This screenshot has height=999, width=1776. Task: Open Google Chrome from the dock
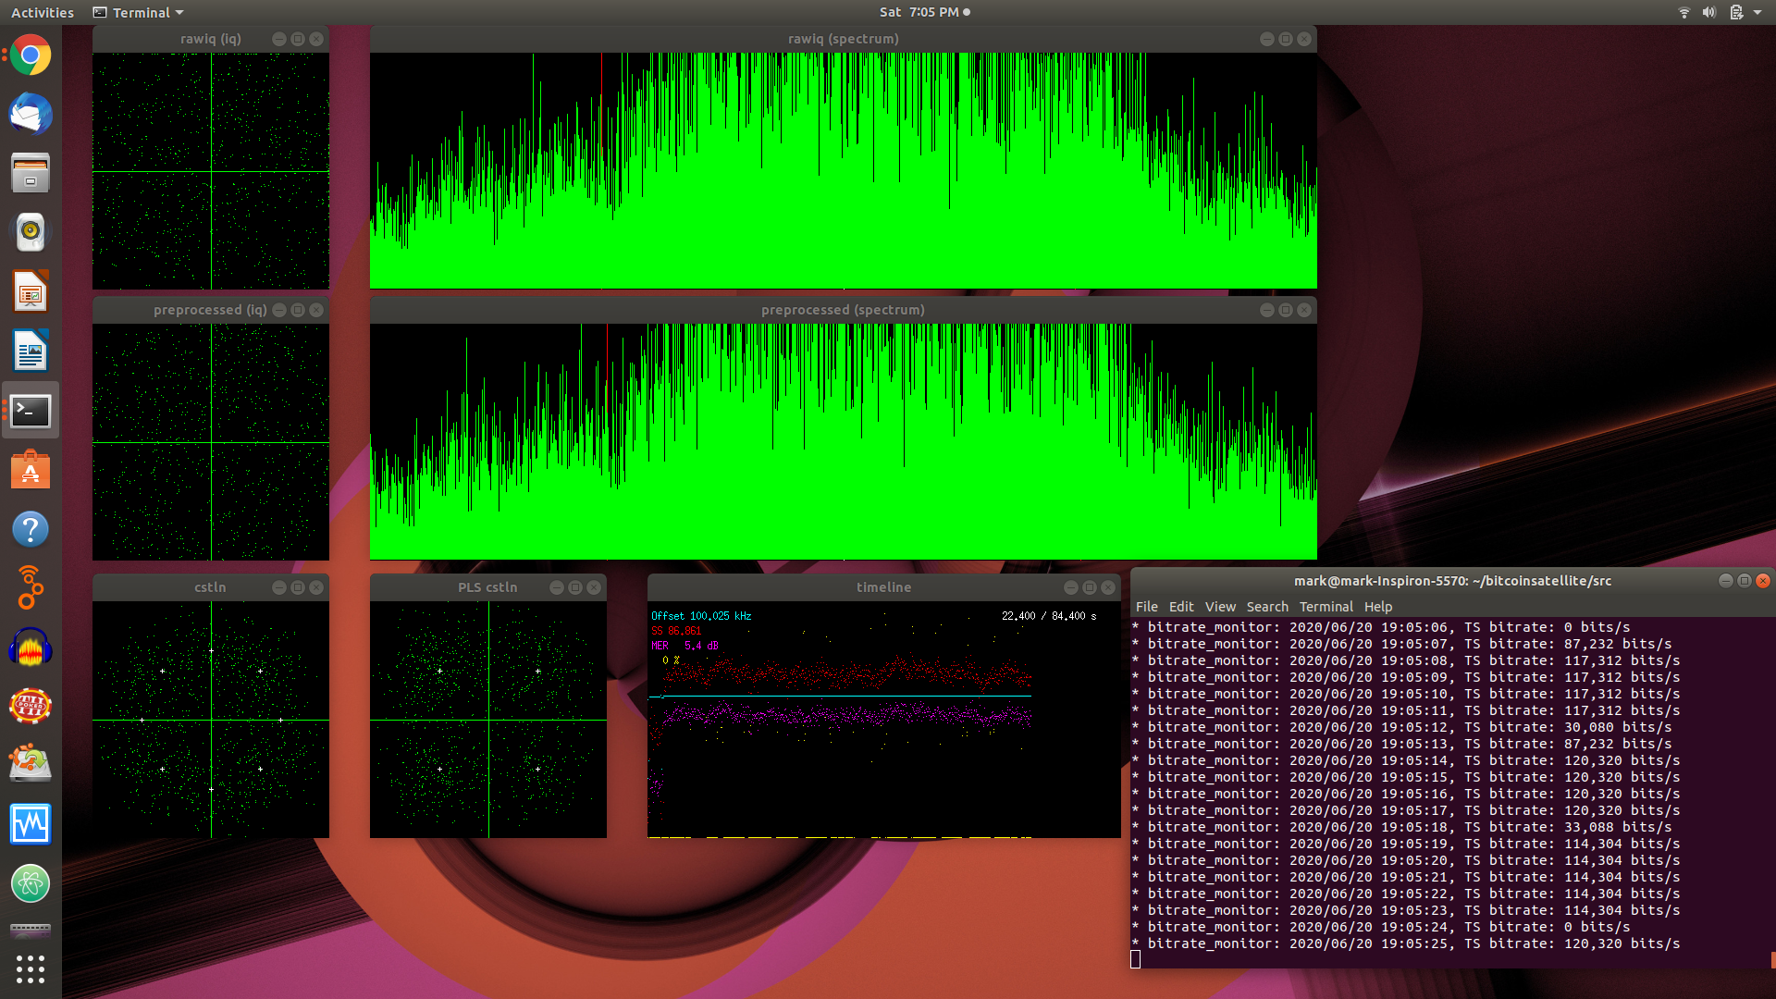pyautogui.click(x=31, y=55)
